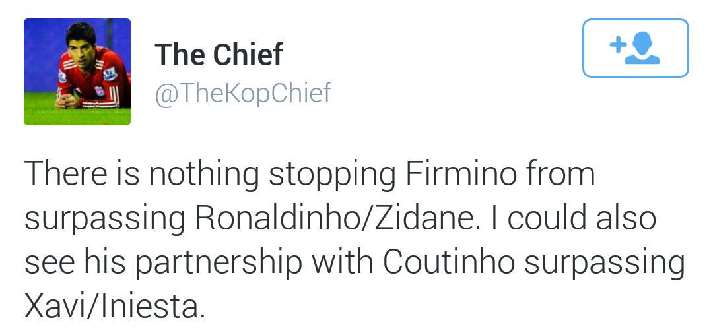Image resolution: width=711 pixels, height=335 pixels.
Task: Open profile via "The Chief" display name
Action: pos(219,54)
